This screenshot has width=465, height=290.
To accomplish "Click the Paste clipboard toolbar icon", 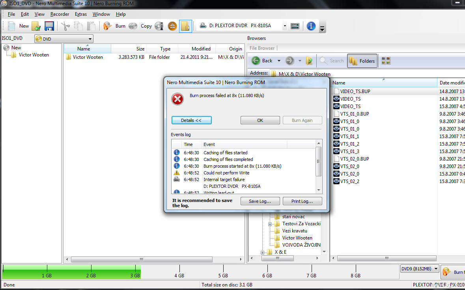I will click(x=92, y=26).
